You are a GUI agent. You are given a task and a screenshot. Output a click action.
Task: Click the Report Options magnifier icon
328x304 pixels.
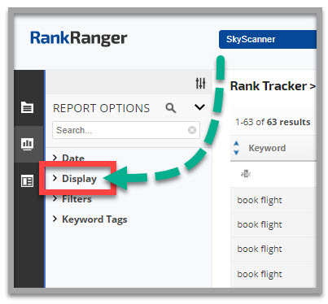(171, 108)
